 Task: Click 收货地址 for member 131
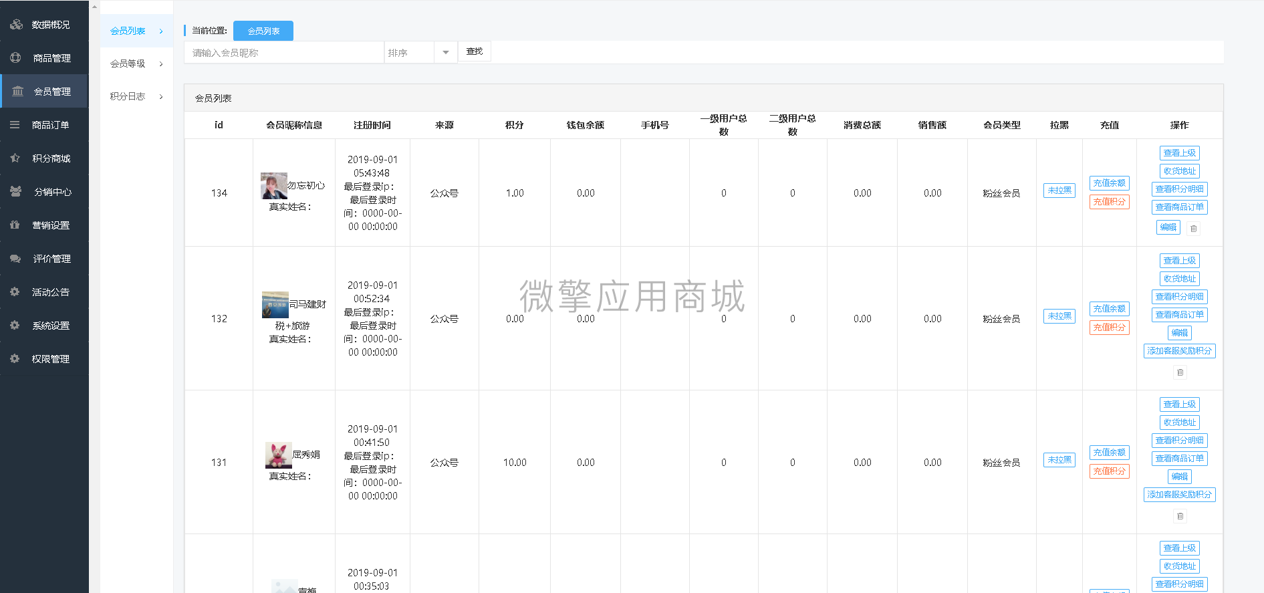tap(1180, 423)
